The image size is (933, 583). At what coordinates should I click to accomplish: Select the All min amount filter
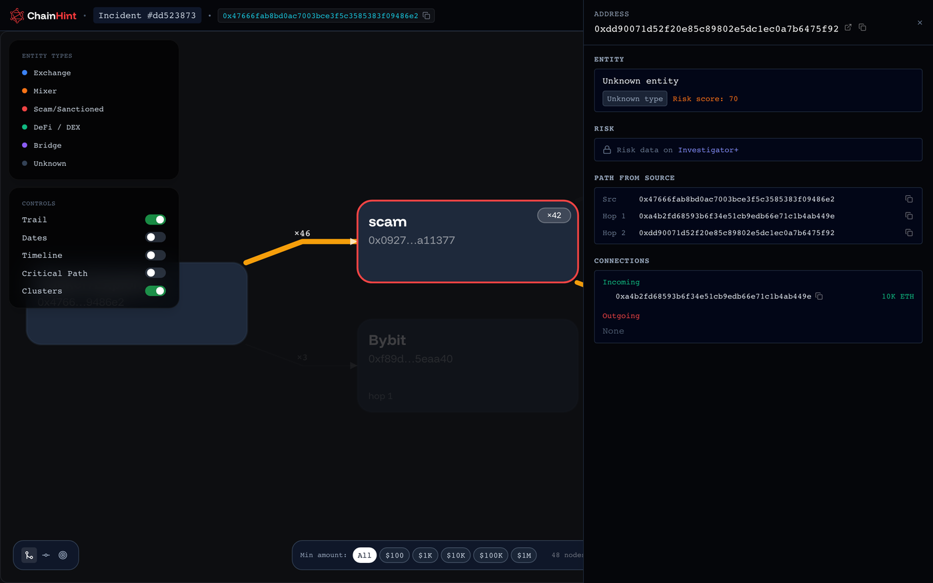(x=365, y=555)
